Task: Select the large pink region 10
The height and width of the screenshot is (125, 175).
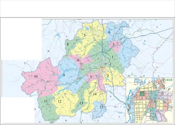Action: pos(36,77)
